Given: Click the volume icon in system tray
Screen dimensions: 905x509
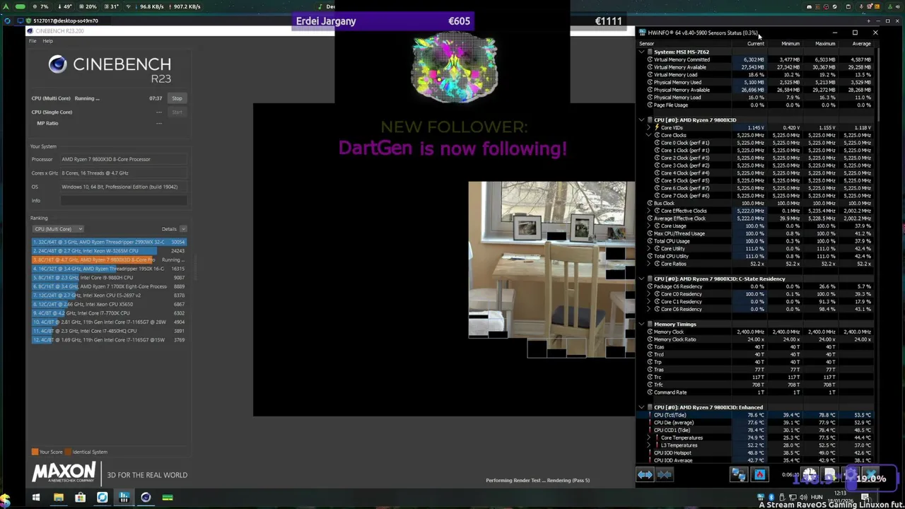Looking at the screenshot, I should (x=803, y=498).
